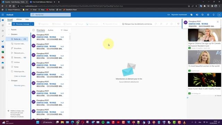Open the Boîte de réception folder
The image size is (222, 125).
pos(17,39)
